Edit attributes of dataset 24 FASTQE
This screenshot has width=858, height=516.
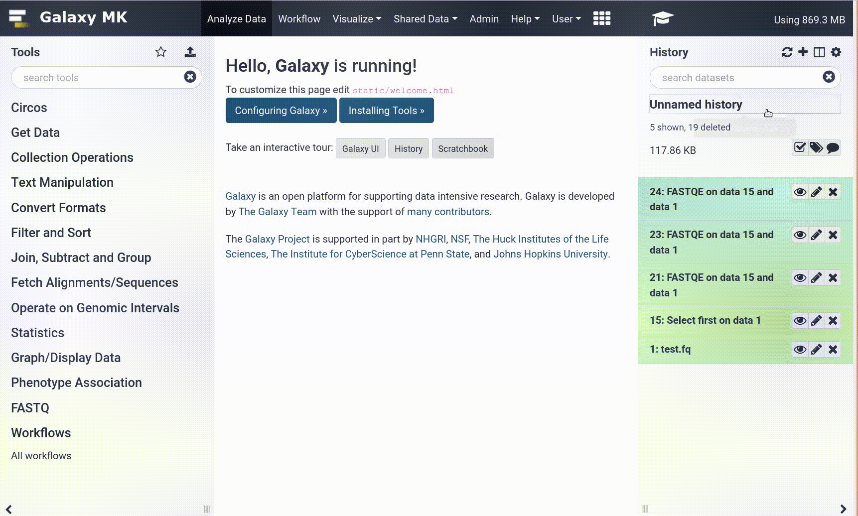point(816,192)
